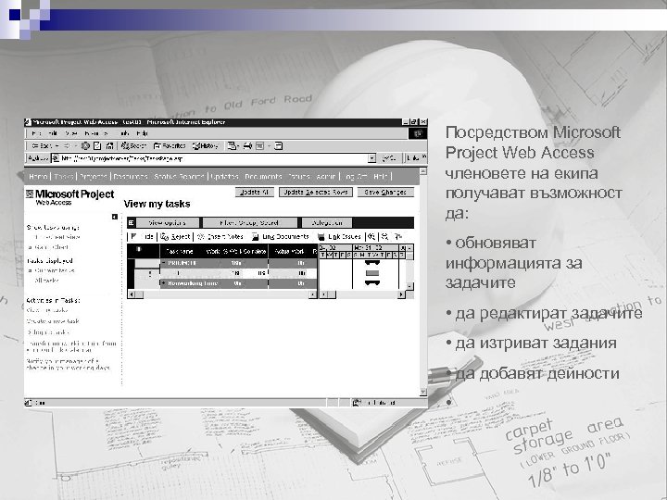Click the browser Home icon
Viewport: 667px width, 500px height.
pyautogui.click(x=109, y=146)
